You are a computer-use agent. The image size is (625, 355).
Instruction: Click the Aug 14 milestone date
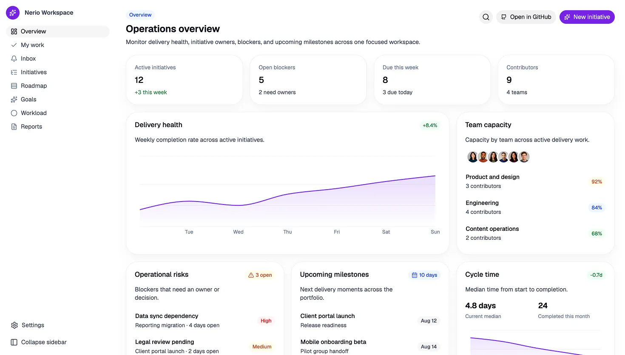[x=429, y=346]
